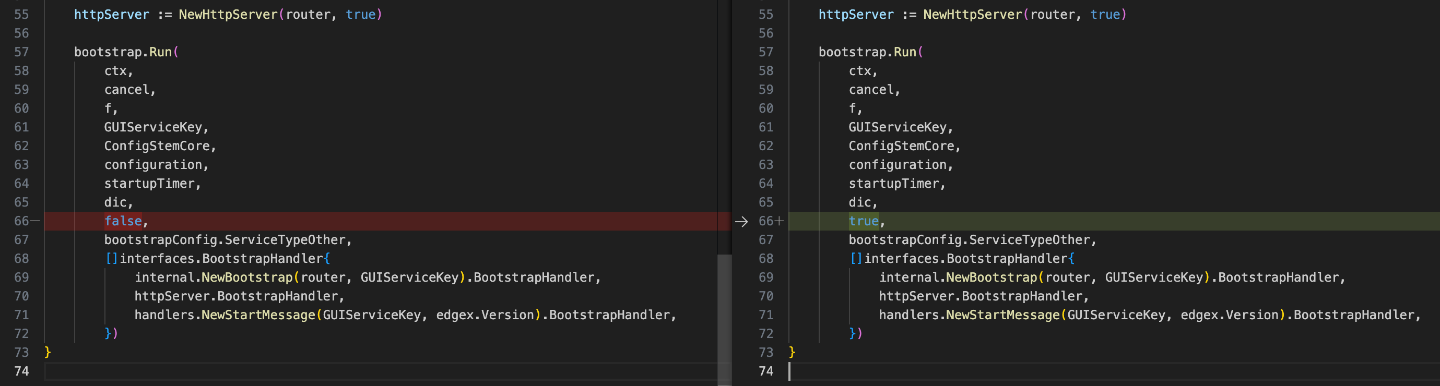Image resolution: width=1440 pixels, height=386 pixels.
Task: Click bootstrap.Run in the right pane
Action: [867, 52]
